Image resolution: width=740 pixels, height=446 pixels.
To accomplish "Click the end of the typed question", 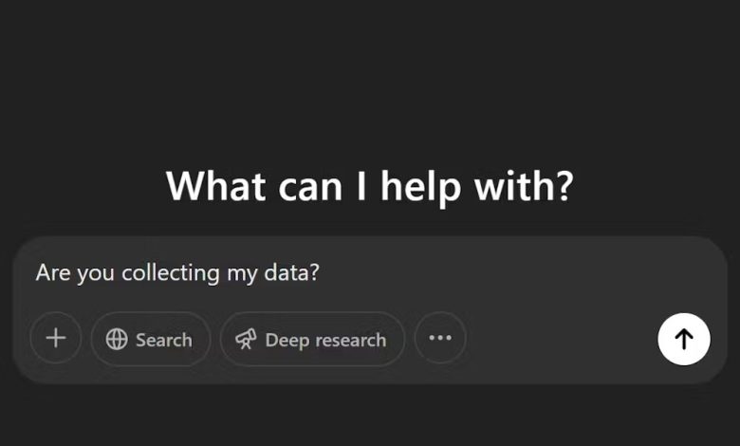I will click(320, 273).
